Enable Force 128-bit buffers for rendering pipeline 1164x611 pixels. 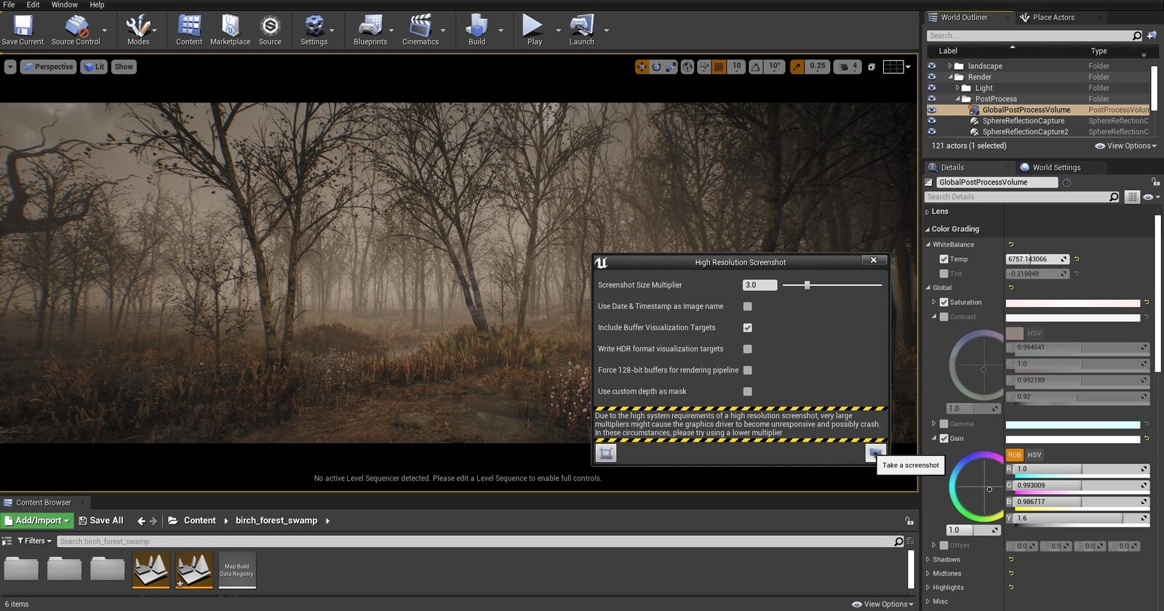pos(747,370)
